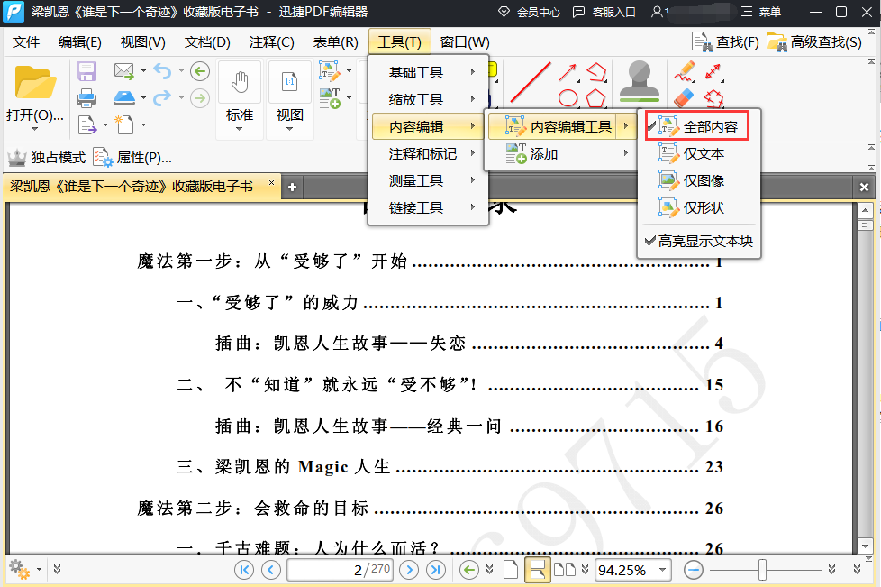The image size is (881, 587).
Task: Select 仅形状 editing mode
Action: click(698, 207)
